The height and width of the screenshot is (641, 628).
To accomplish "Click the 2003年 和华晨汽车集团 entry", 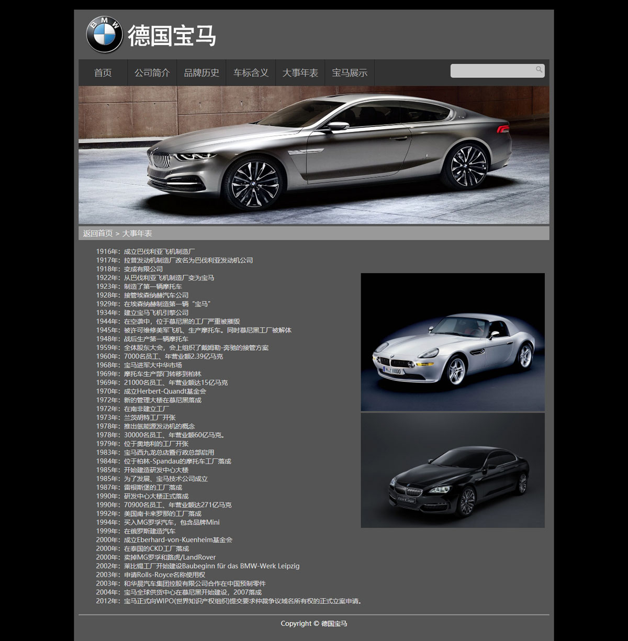I will pyautogui.click(x=181, y=583).
